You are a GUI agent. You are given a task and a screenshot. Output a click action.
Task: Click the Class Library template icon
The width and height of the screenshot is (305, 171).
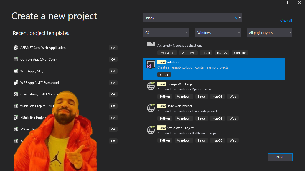(16, 94)
